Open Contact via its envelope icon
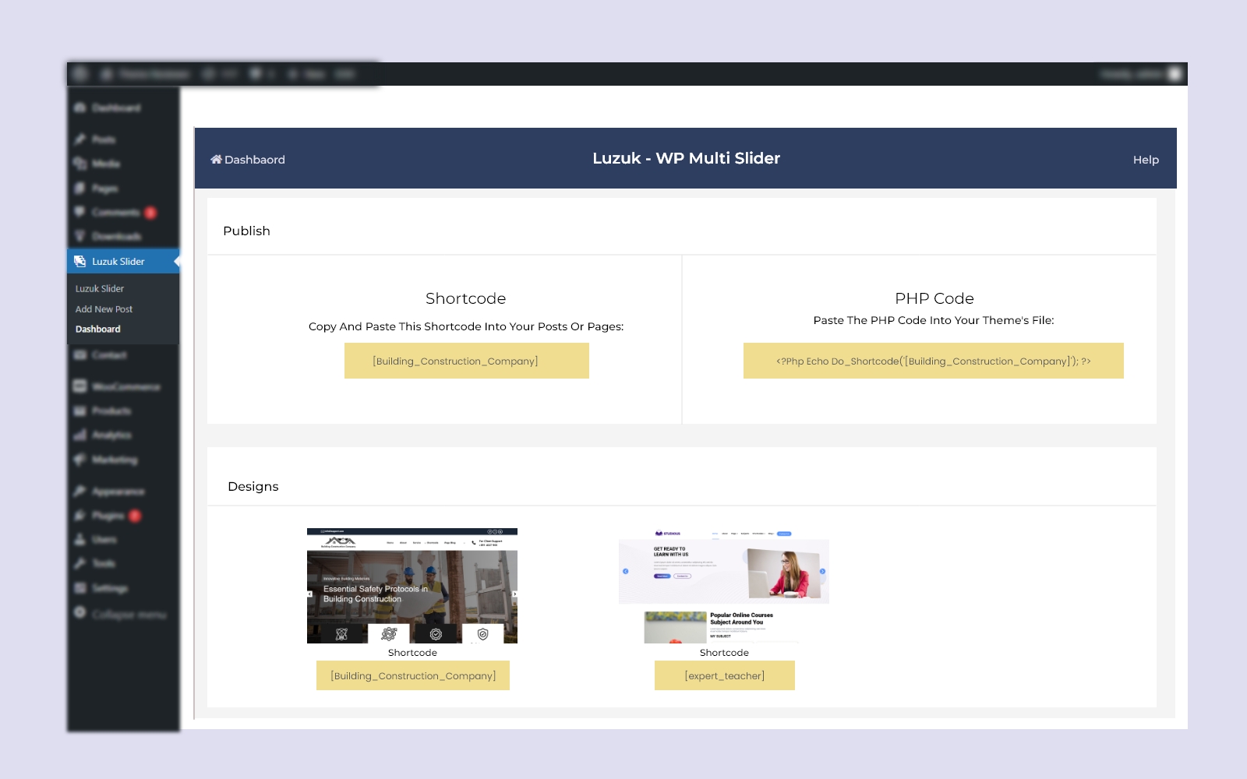 79,355
